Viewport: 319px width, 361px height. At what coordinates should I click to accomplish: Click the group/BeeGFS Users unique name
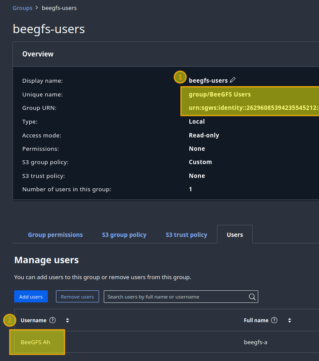click(x=220, y=94)
